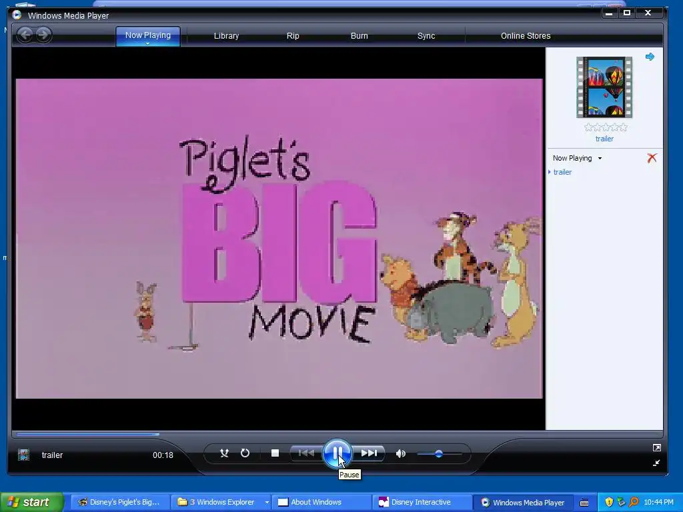The width and height of the screenshot is (683, 512).
Task: Switch to Disney Interactive taskbar item
Action: pos(422,502)
